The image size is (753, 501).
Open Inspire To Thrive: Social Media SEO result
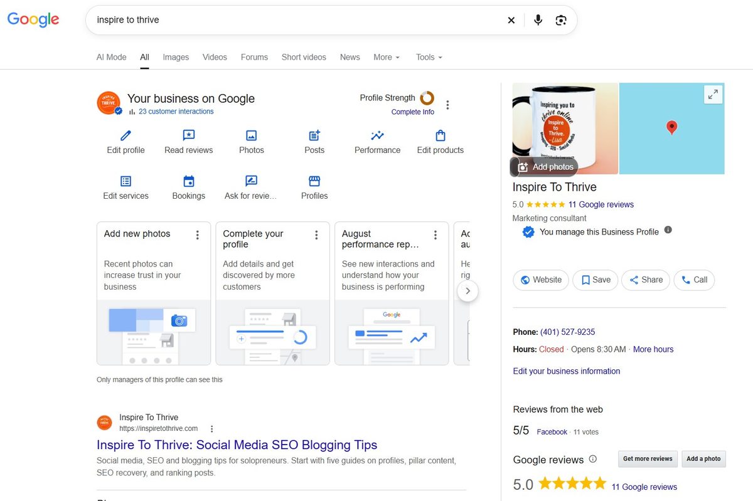237,445
